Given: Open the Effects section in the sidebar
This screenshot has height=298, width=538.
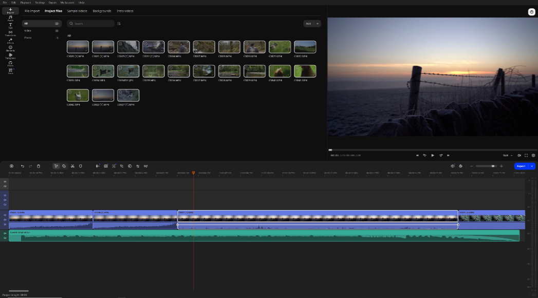Looking at the screenshot, I should [x=10, y=41].
